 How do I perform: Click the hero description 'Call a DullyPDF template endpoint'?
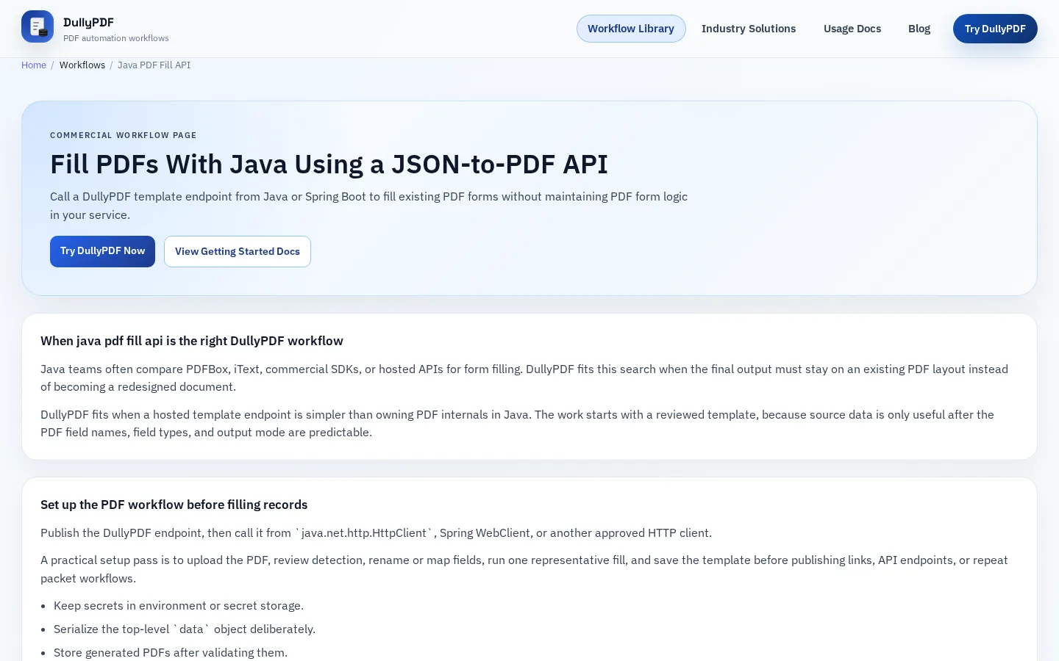coord(368,206)
